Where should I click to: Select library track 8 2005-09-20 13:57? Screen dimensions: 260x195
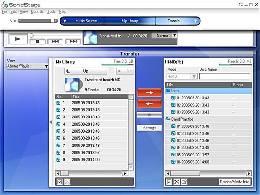pos(91,153)
